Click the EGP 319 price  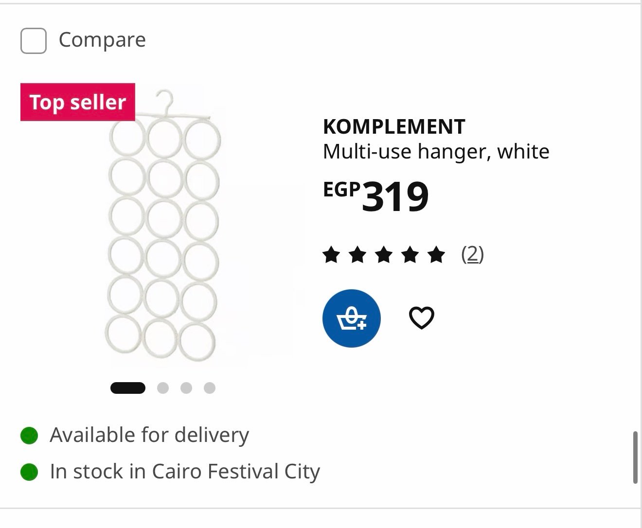coord(376,196)
